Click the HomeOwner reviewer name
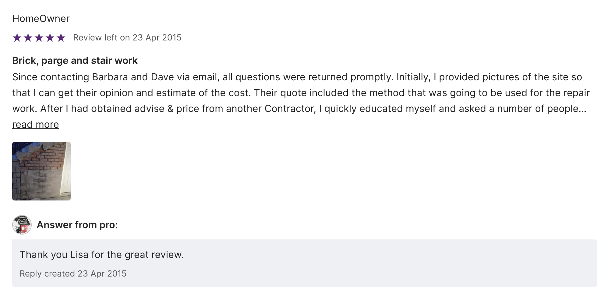This screenshot has width=611, height=289. (41, 19)
